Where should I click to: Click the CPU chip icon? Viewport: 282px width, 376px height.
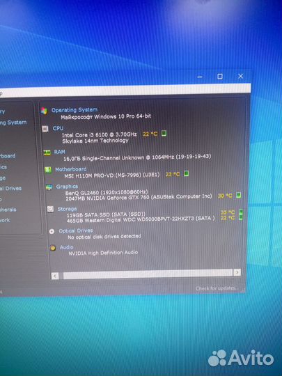45,129
